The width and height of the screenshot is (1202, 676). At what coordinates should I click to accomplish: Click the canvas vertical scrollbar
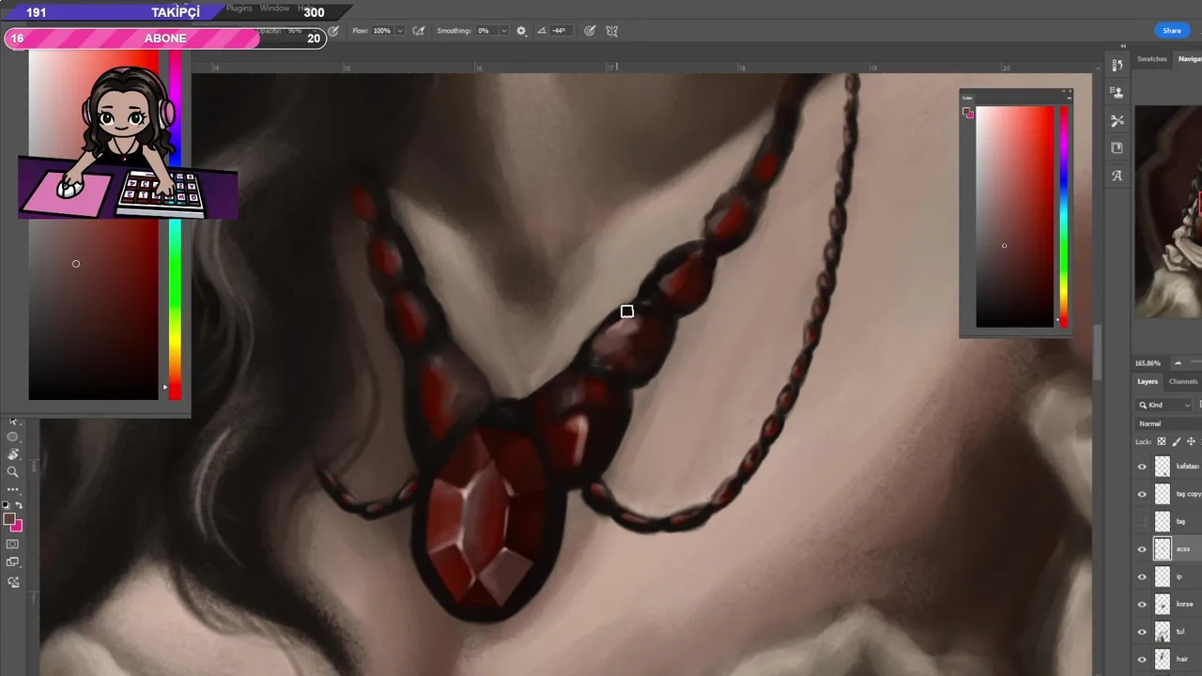(1096, 352)
